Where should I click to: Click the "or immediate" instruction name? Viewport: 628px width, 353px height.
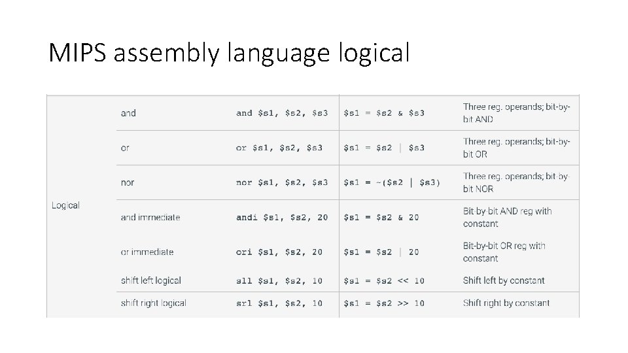click(x=147, y=252)
